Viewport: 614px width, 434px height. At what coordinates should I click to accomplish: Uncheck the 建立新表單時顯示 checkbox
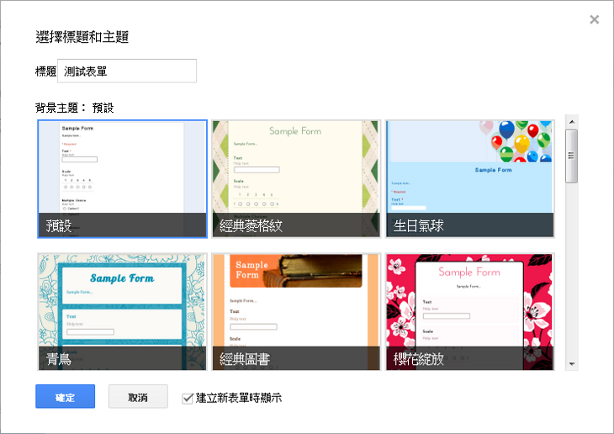188,398
